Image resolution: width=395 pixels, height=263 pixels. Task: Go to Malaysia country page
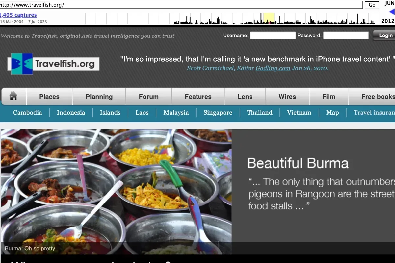(176, 113)
